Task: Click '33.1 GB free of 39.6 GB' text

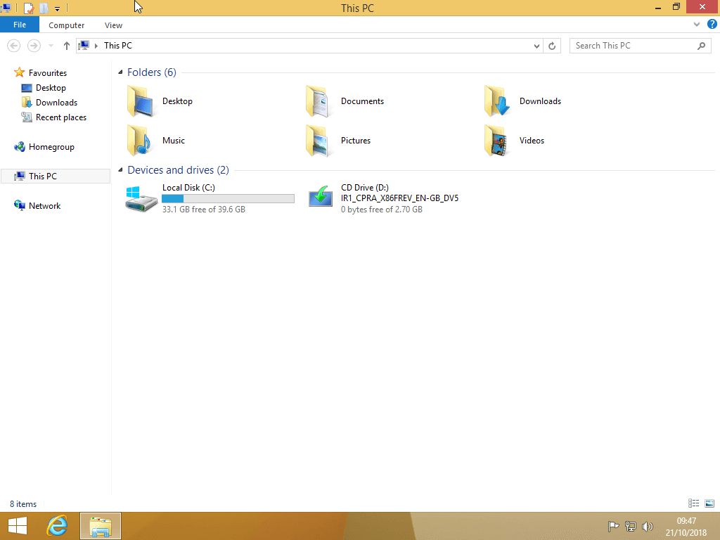Action: tap(204, 210)
